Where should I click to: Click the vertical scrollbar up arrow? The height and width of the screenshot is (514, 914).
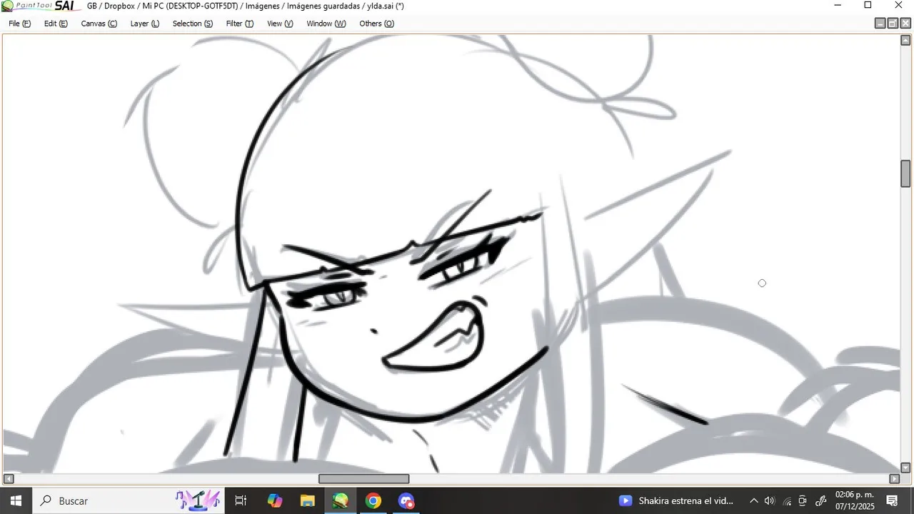[x=905, y=40]
